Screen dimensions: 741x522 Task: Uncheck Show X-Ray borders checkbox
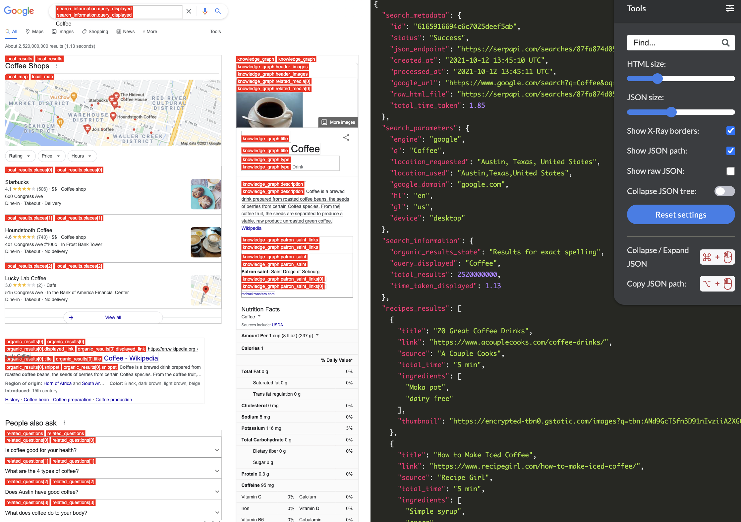730,131
